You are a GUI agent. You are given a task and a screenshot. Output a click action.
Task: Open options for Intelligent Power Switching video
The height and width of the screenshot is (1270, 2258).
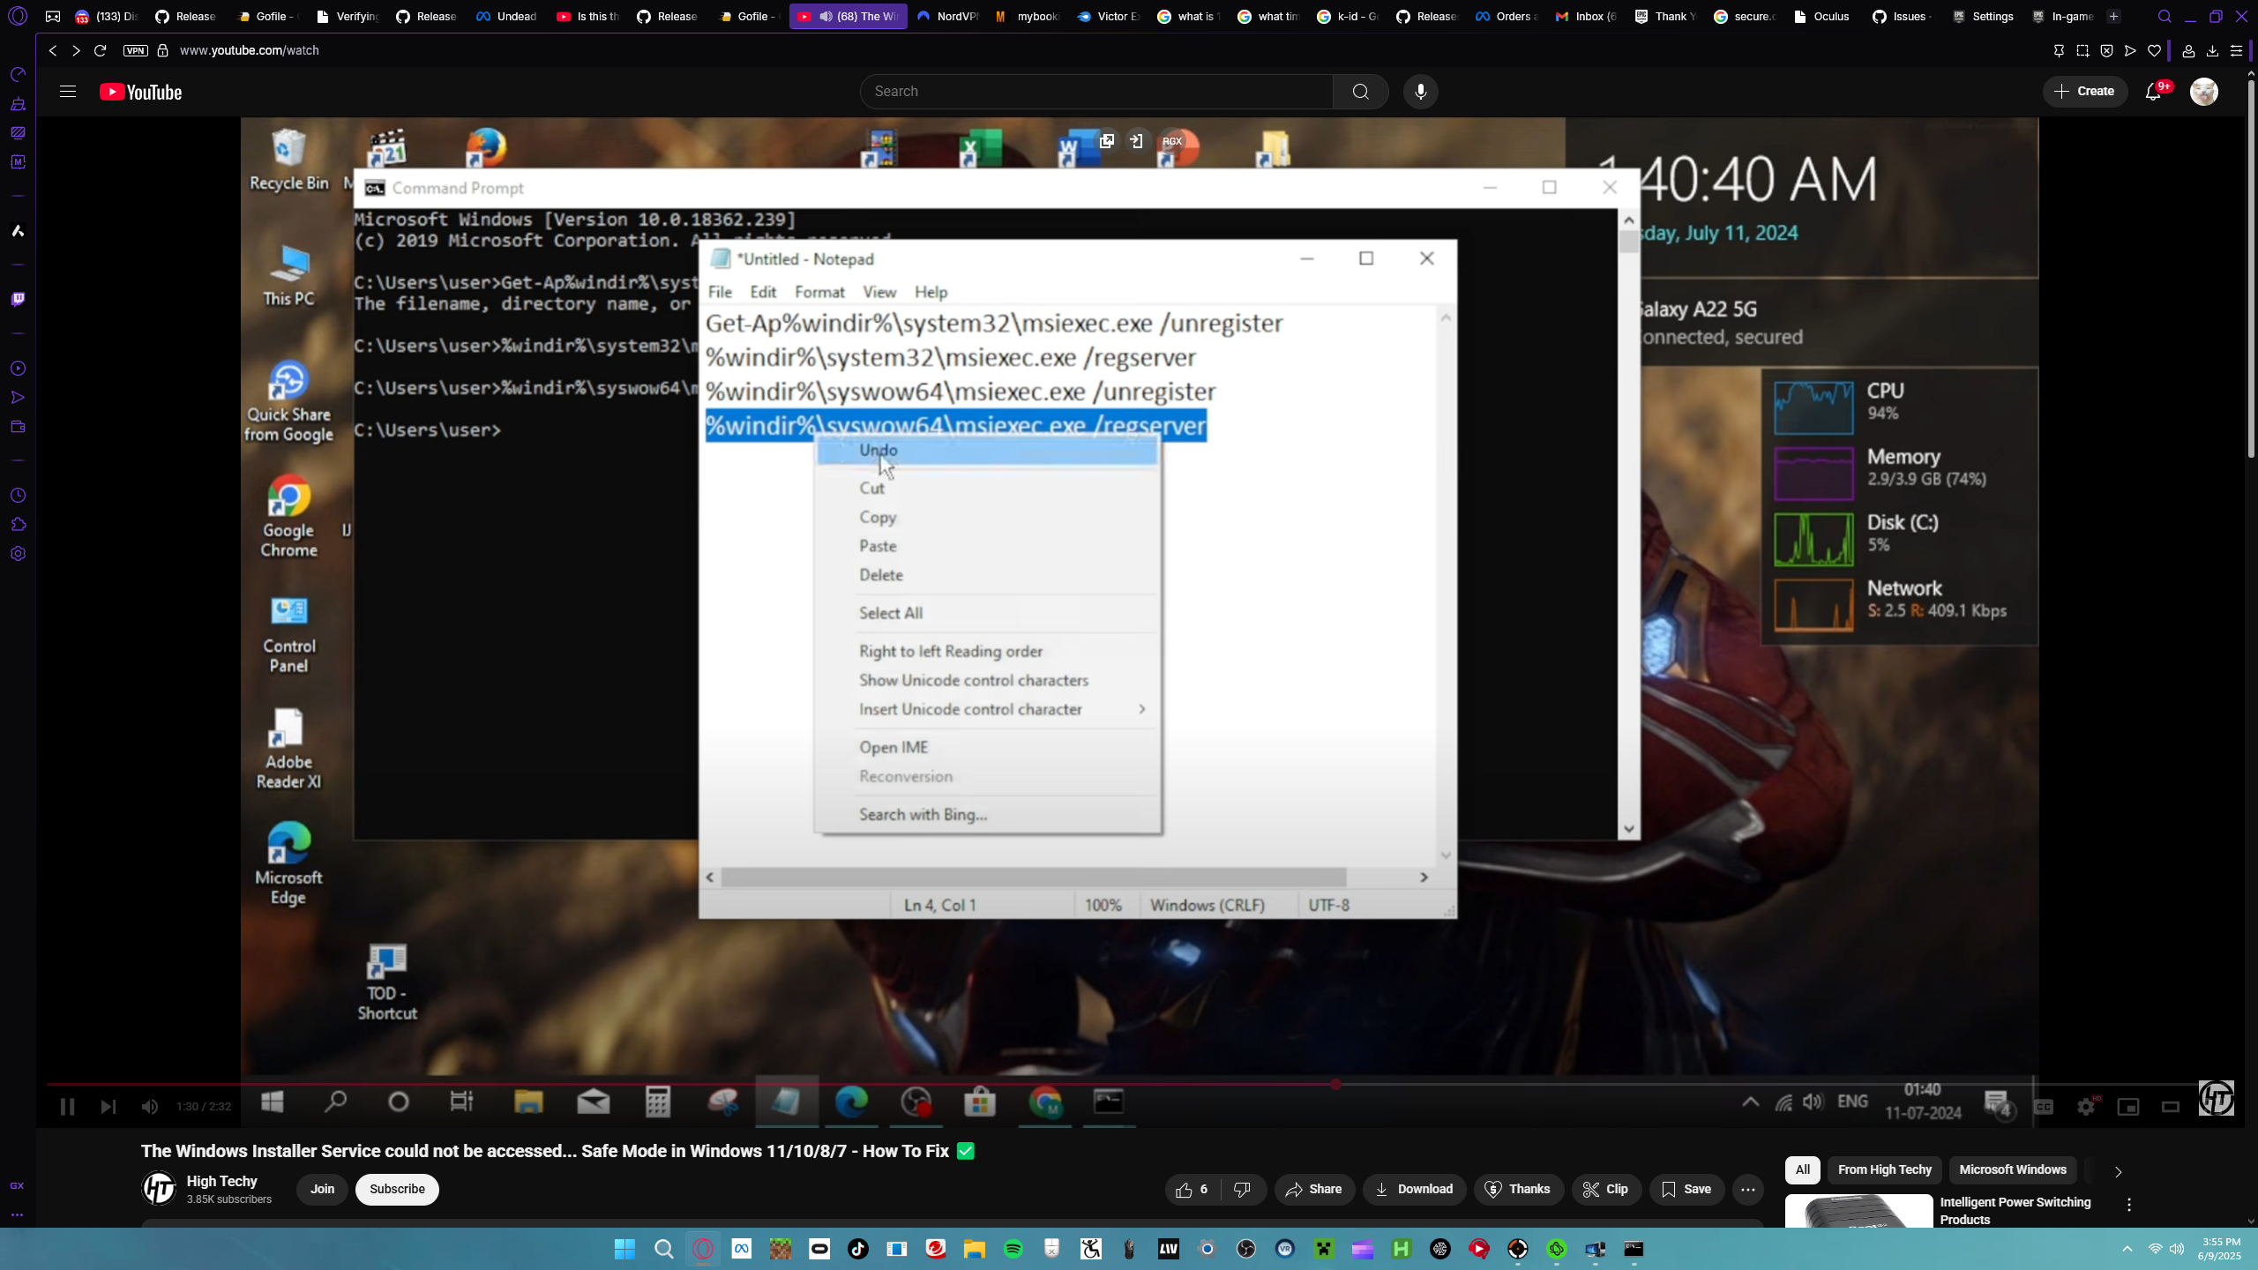click(x=2129, y=1205)
